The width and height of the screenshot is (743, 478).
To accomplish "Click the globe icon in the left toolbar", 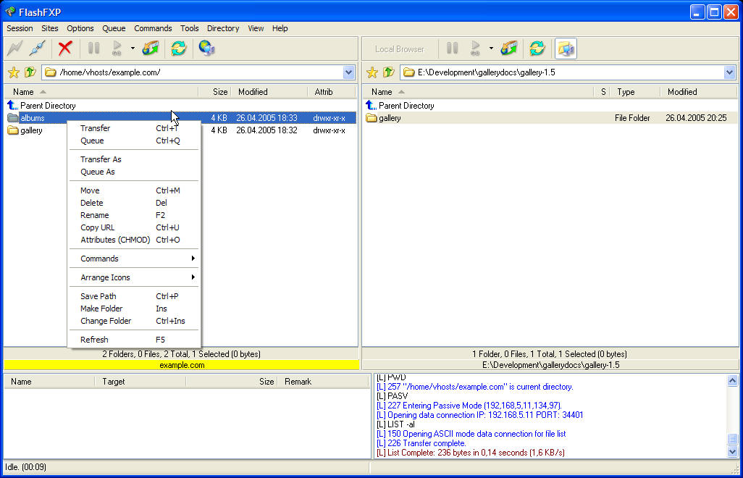I will coord(206,49).
